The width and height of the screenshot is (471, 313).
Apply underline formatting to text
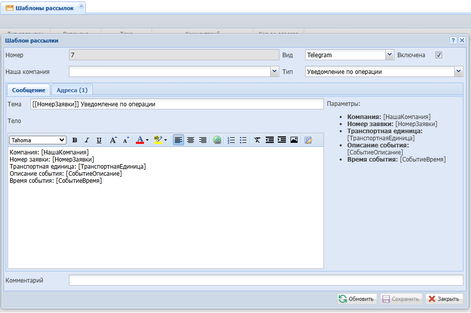tap(99, 140)
